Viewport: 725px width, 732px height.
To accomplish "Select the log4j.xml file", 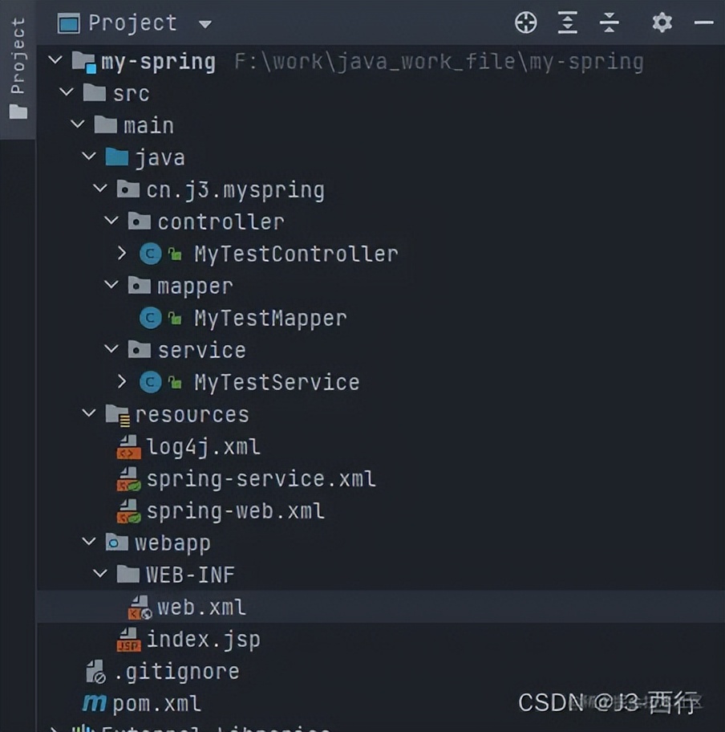I will tap(203, 447).
